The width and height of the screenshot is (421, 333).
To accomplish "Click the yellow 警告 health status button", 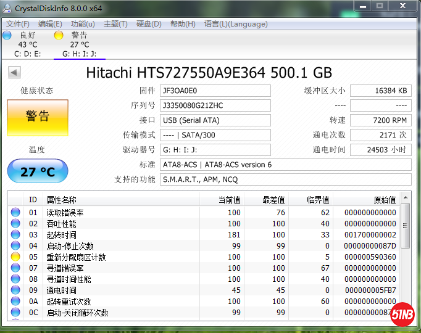I will pos(37,117).
